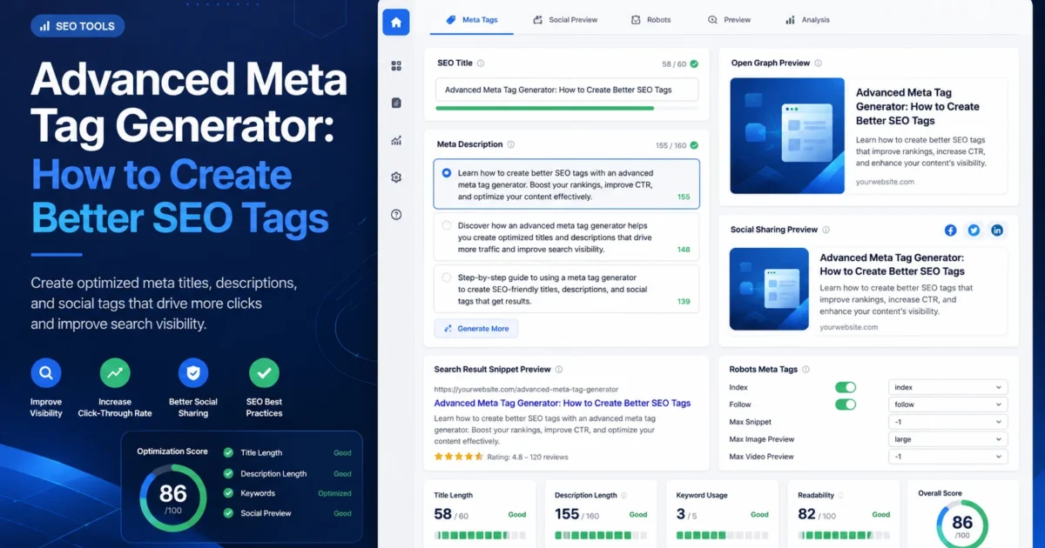Open the Home icon in the sidebar
Viewport: 1045px width, 548px height.
396,23
